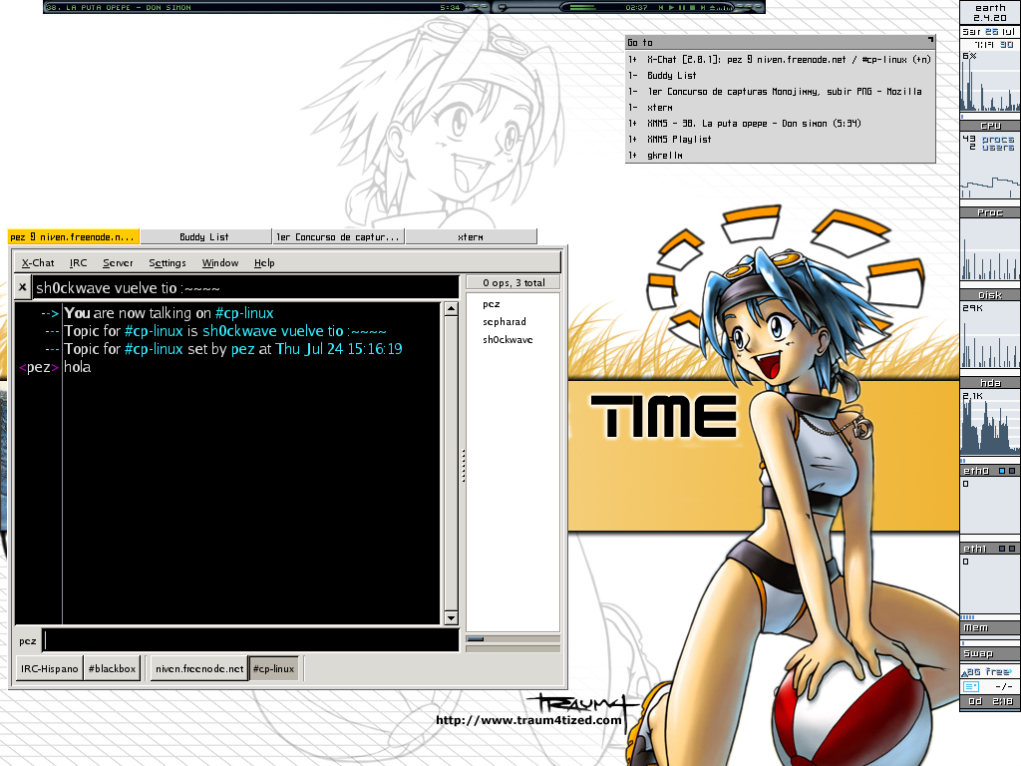The height and width of the screenshot is (766, 1021).
Task: Click the XMMS elapsed time 02:37
Action: (x=636, y=7)
